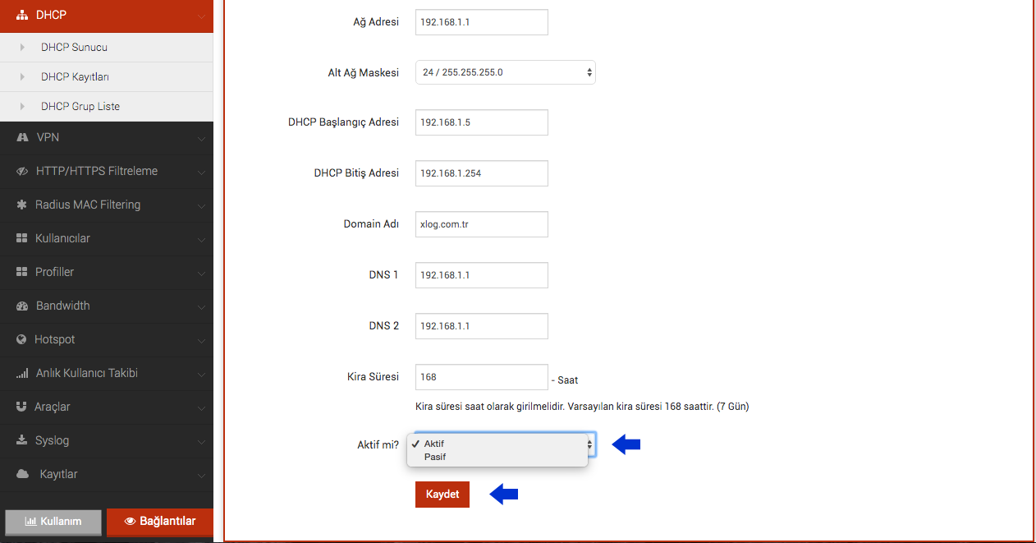1036x543 pixels.
Task: Click the VPN road icon
Action: click(x=22, y=137)
